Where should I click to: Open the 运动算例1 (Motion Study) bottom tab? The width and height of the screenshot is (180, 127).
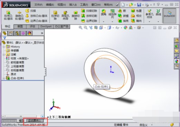pyautogui.click(x=35, y=120)
